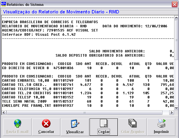
Task: Close the Relatórios do Sistema window
Action: click(x=175, y=4)
